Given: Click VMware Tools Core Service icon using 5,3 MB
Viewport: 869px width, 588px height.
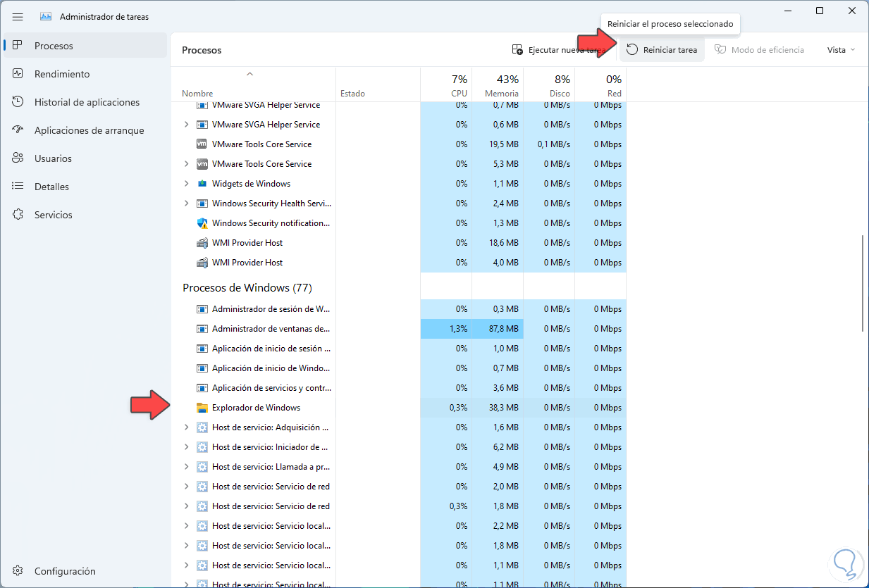Looking at the screenshot, I should coord(202,164).
